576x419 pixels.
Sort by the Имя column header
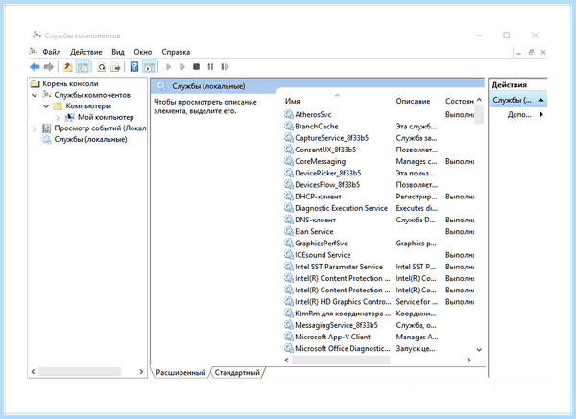pyautogui.click(x=292, y=101)
